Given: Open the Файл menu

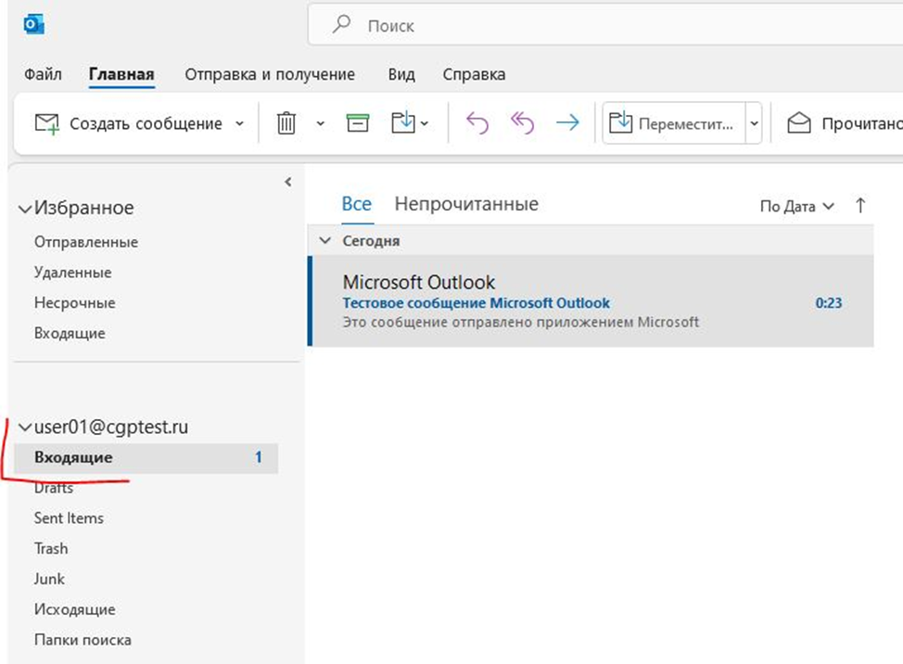Looking at the screenshot, I should (x=43, y=74).
